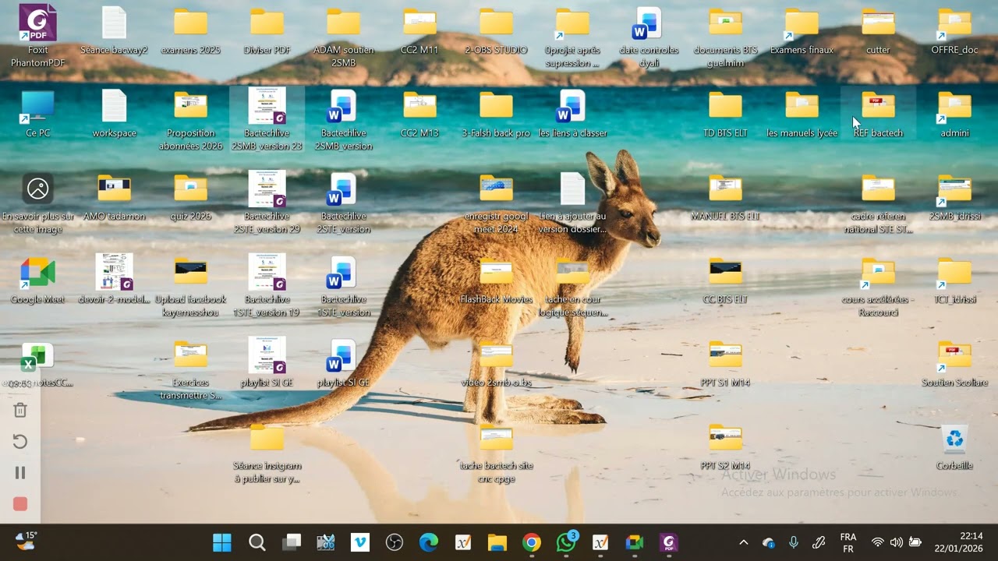
Task: Open taskbar Search
Action: [257, 542]
